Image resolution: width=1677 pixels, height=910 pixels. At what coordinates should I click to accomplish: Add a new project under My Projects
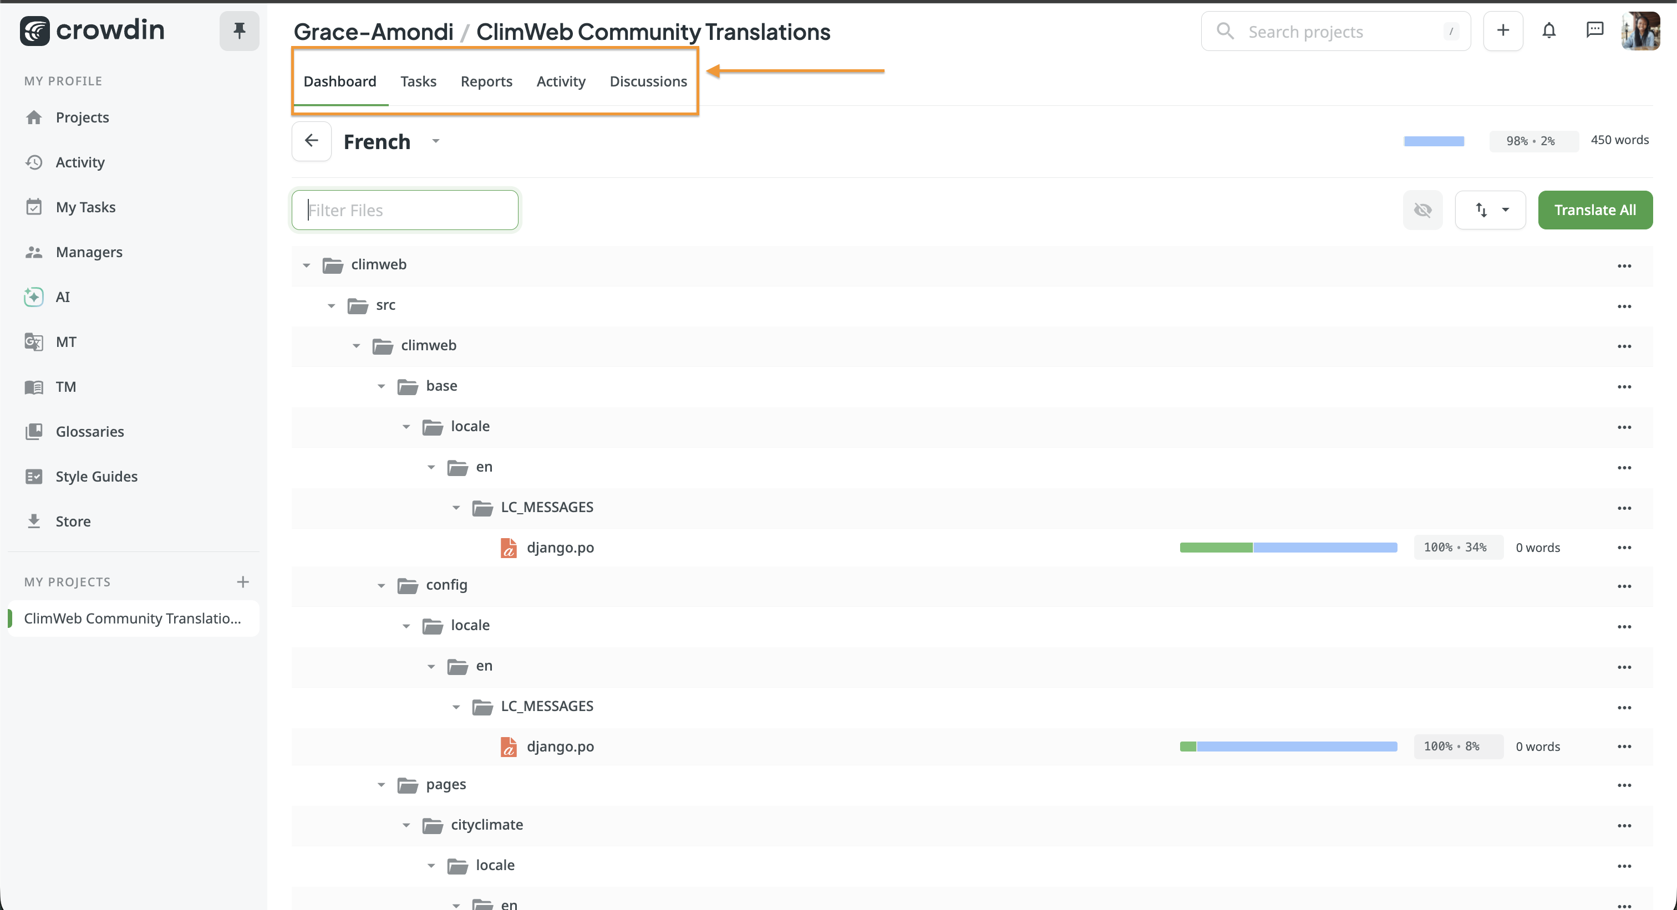[x=243, y=581]
